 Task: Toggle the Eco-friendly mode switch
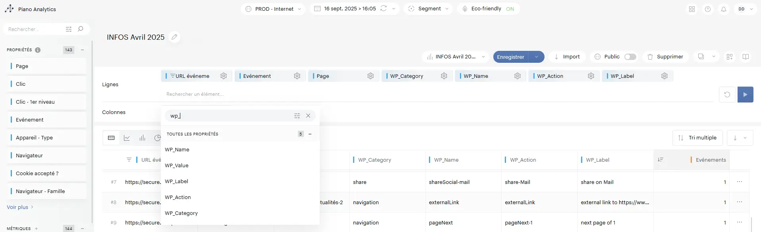(x=510, y=9)
